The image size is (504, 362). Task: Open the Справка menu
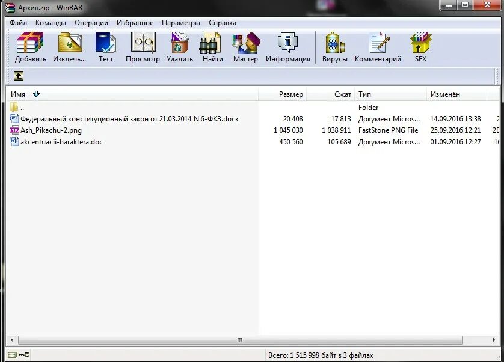coord(223,23)
